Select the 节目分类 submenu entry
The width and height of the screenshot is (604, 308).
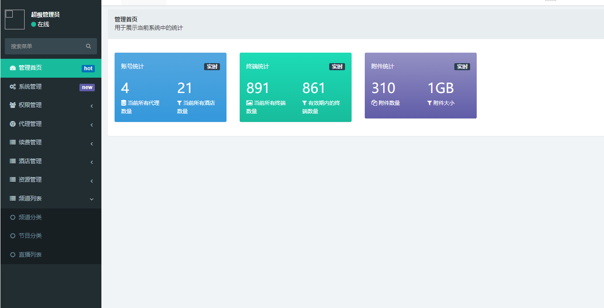[x=30, y=236]
